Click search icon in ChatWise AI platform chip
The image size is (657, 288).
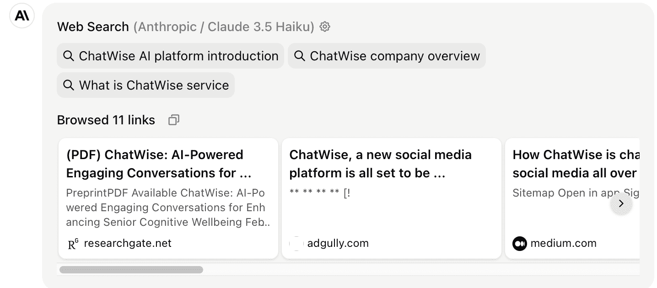pos(69,56)
